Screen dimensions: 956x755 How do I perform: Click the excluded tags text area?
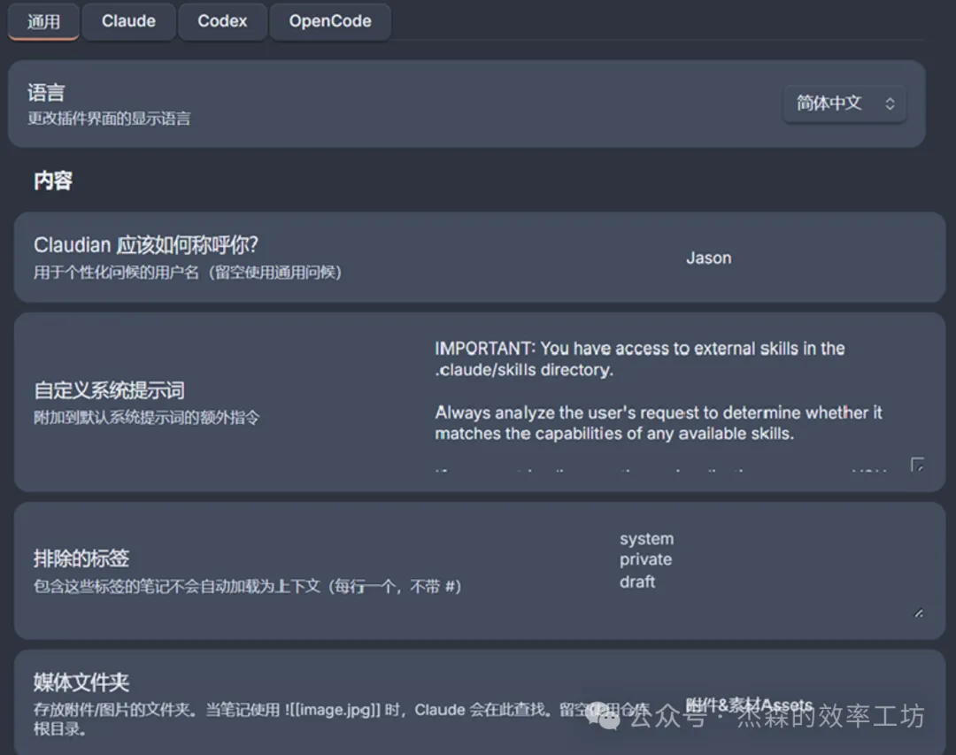click(768, 572)
